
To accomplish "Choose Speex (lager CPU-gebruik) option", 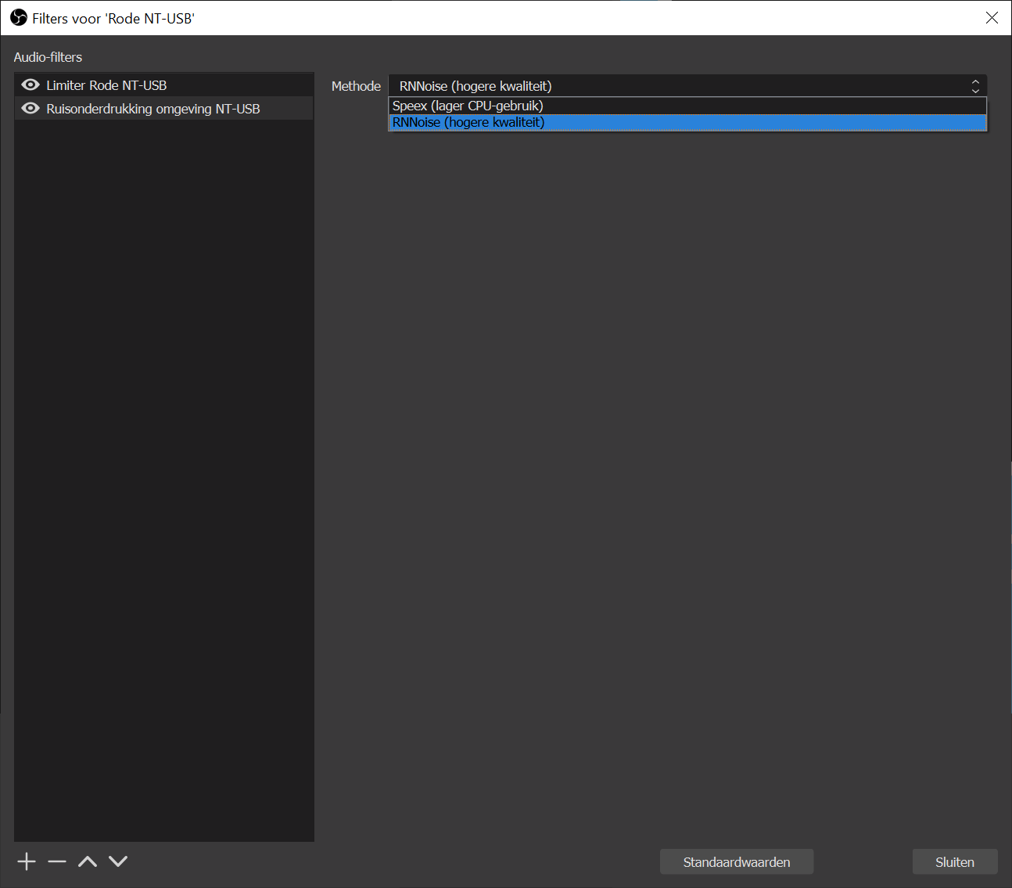I will pos(468,106).
